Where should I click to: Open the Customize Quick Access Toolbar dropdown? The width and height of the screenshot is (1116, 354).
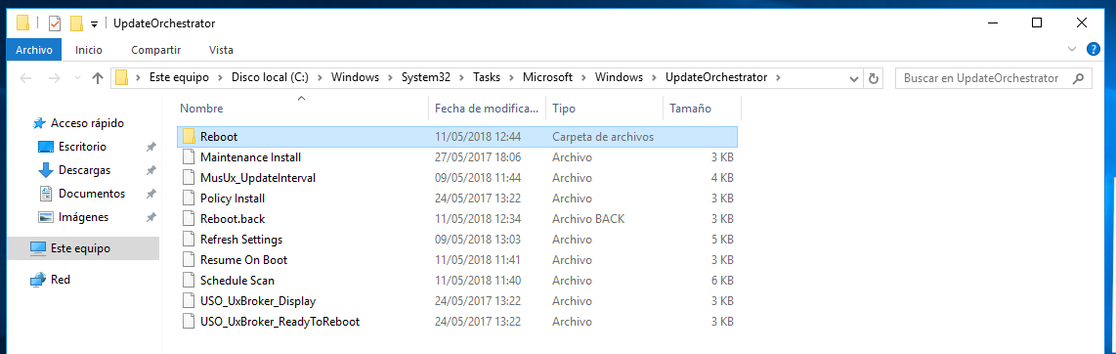(94, 24)
